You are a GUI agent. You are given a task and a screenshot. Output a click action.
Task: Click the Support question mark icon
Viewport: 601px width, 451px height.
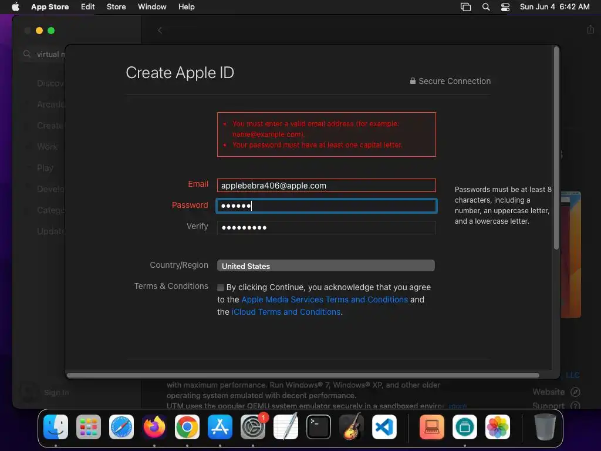click(x=575, y=405)
